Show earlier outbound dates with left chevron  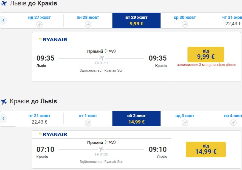(3, 20)
